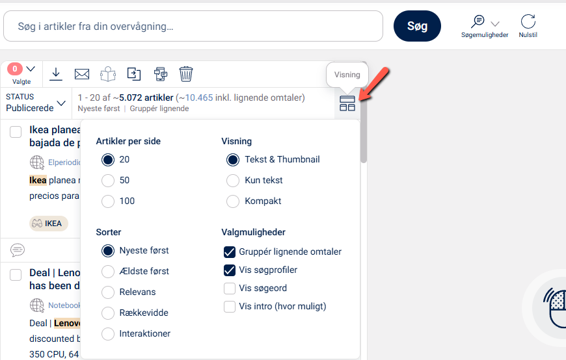The width and height of the screenshot is (566, 360).
Task: Expand the Status Publicerede dropdown
Action: click(36, 103)
